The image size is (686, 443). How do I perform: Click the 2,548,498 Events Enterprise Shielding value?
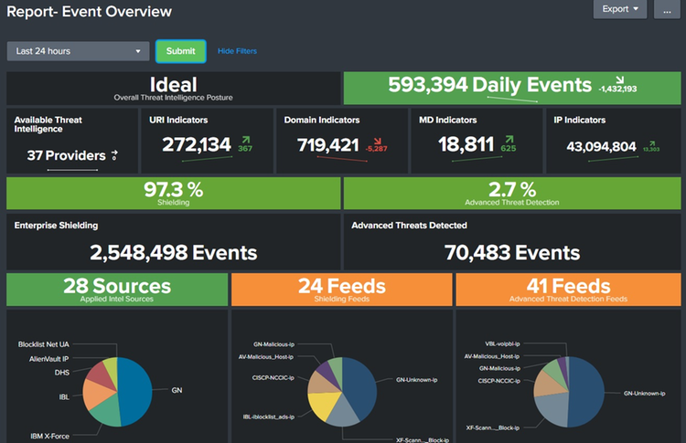[173, 252]
